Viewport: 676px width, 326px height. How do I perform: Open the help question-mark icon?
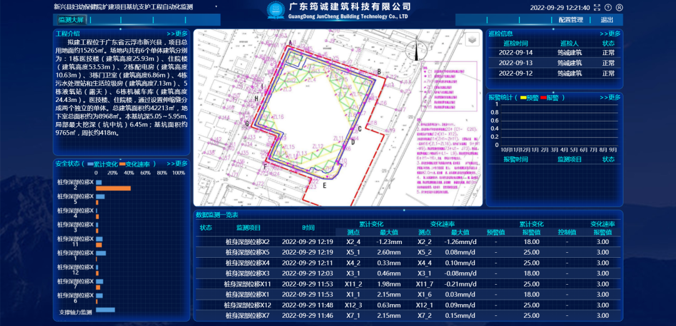tap(608, 8)
